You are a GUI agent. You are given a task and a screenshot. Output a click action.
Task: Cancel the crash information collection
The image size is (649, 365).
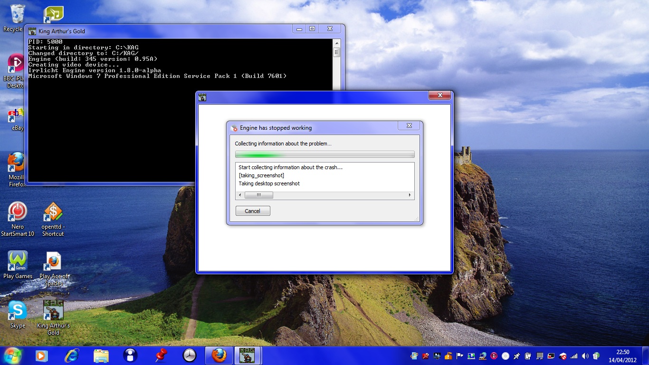(x=253, y=211)
